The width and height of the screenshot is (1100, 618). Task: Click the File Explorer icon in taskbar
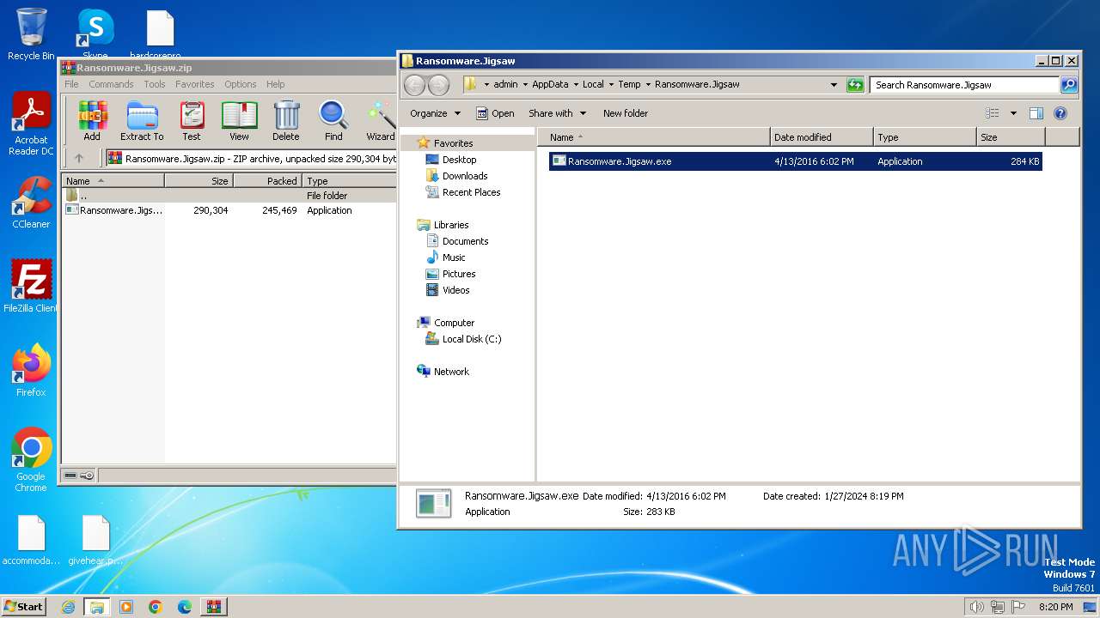[x=97, y=607]
